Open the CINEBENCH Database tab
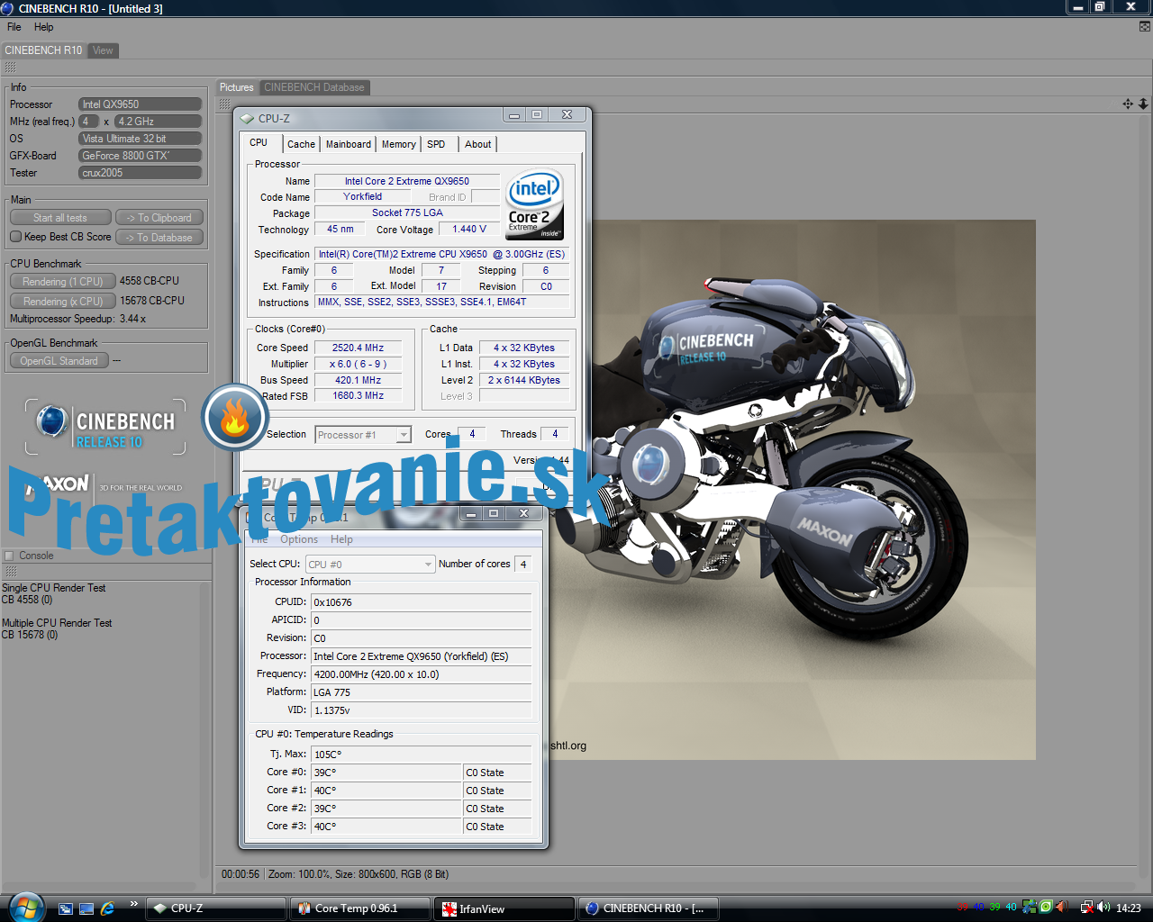The width and height of the screenshot is (1153, 922). (x=314, y=87)
